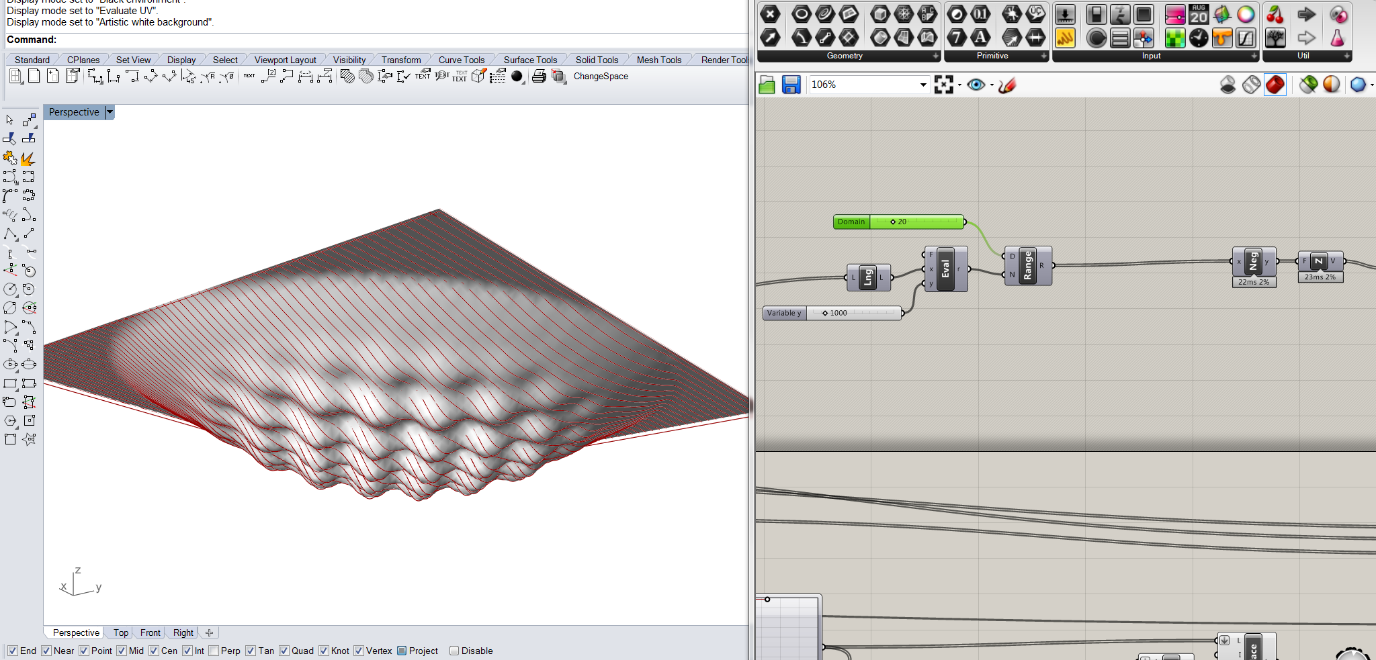Open the Perspective viewport title dropdown arrow
Screen dimensions: 1376x660
click(x=110, y=112)
